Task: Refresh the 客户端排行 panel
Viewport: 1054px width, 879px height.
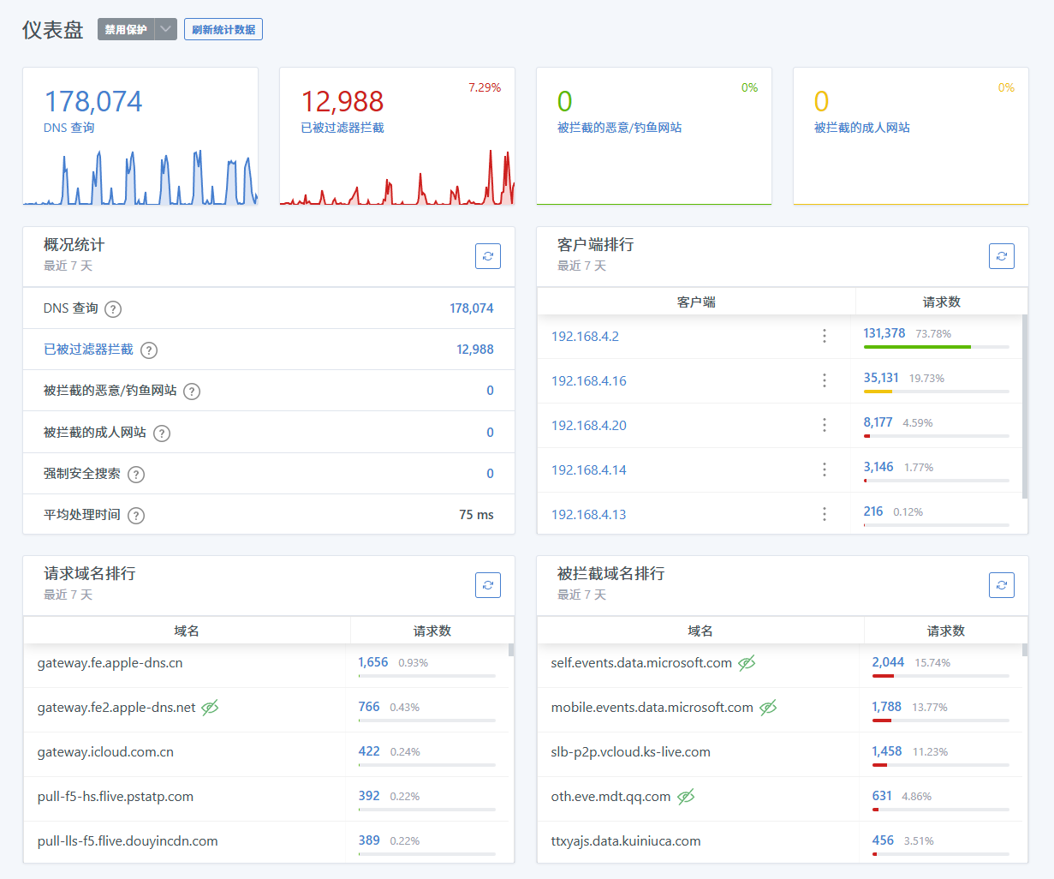Action: click(1002, 256)
